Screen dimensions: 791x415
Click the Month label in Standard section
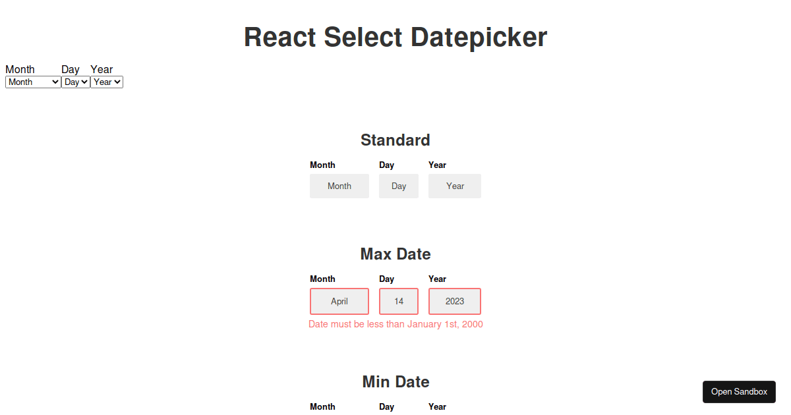(322, 165)
